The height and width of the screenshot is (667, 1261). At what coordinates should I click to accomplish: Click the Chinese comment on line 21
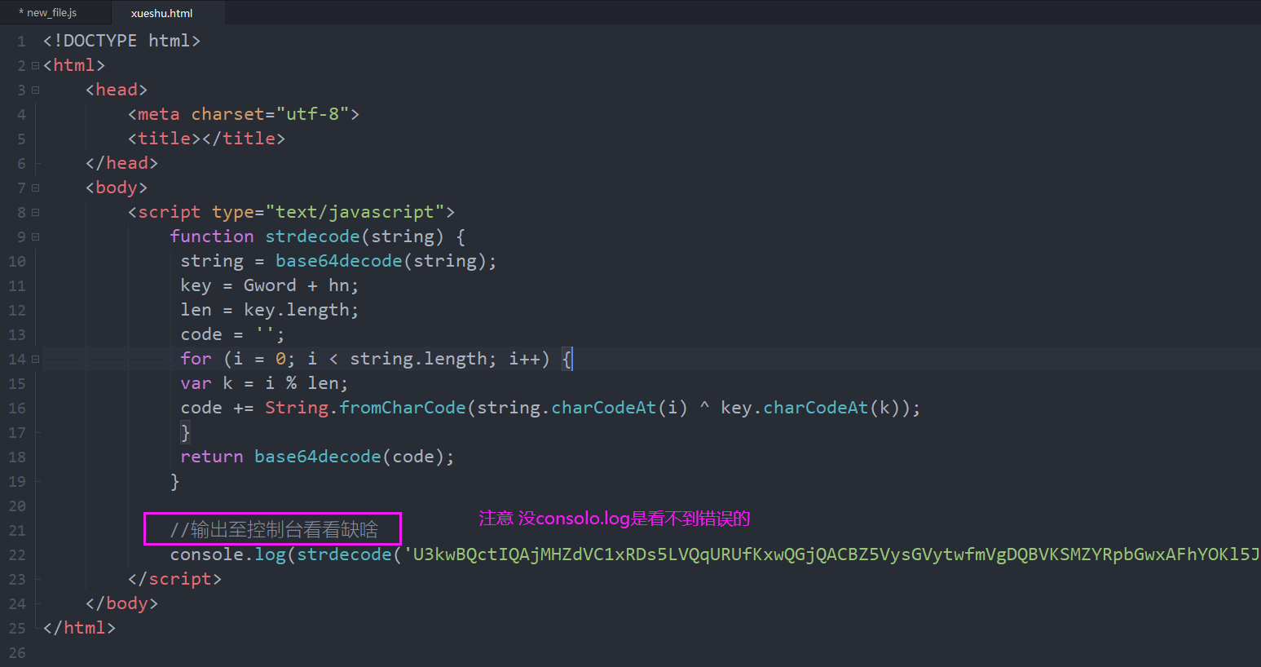(275, 530)
